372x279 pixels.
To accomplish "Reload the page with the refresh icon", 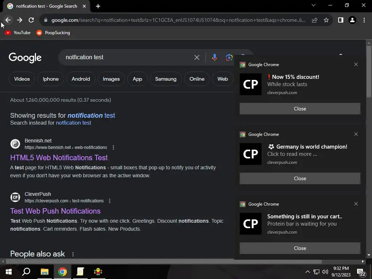I will click(x=31, y=20).
